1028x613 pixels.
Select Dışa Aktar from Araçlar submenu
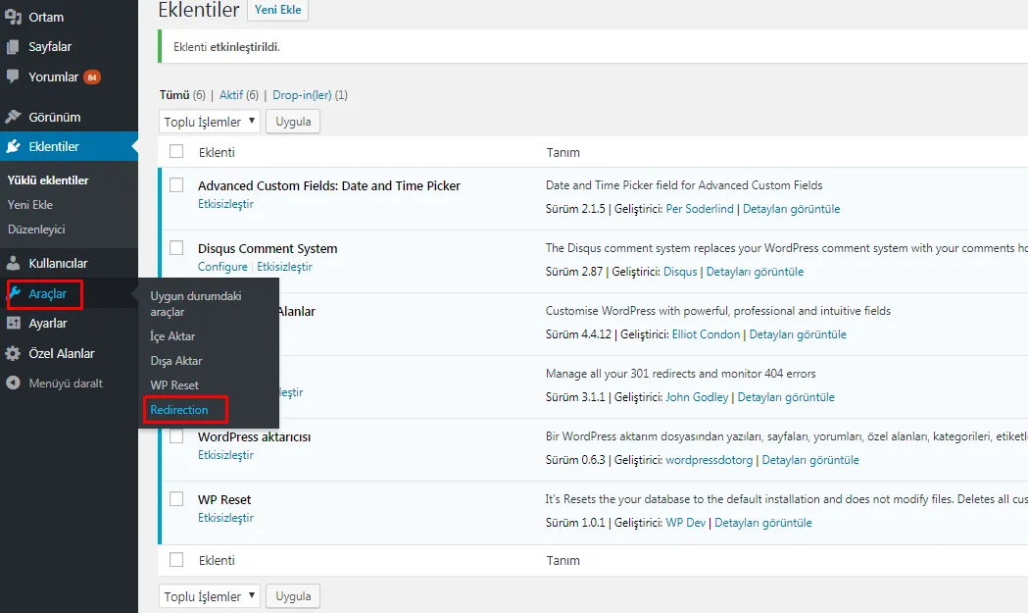pos(175,361)
